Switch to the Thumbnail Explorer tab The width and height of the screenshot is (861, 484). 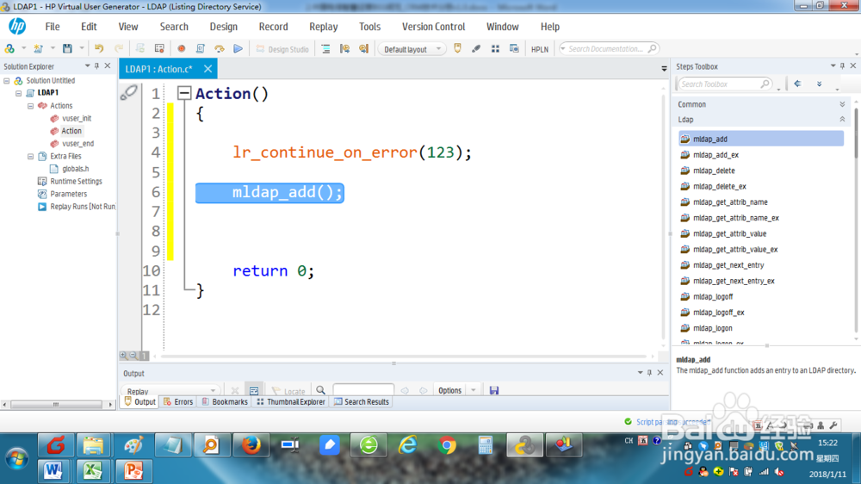tap(291, 402)
